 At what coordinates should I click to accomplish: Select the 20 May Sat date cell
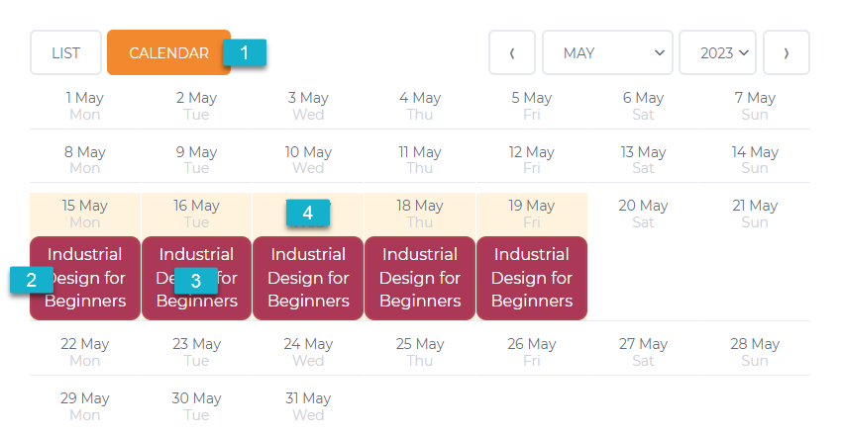click(643, 214)
